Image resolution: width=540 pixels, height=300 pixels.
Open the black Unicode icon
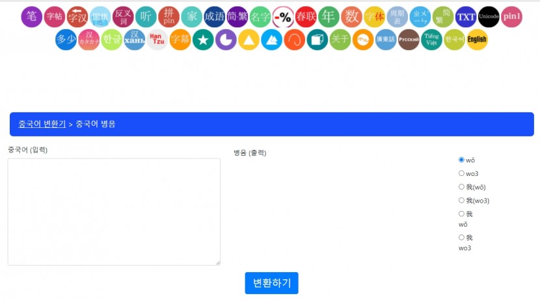[x=489, y=17]
